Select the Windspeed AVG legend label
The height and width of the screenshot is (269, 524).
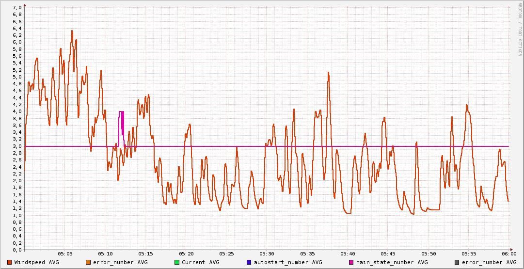click(x=36, y=262)
